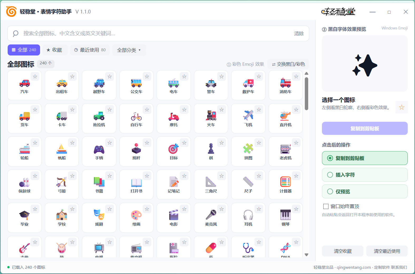The width and height of the screenshot is (415, 274).
Task: Pick the 手柄 gamepad emoji
Action: 99,151
